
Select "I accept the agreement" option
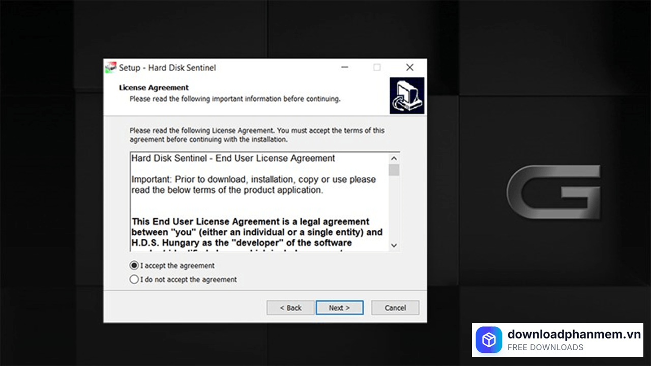coord(134,265)
